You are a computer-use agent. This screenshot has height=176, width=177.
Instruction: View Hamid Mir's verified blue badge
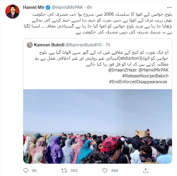pyautogui.click(x=48, y=8)
